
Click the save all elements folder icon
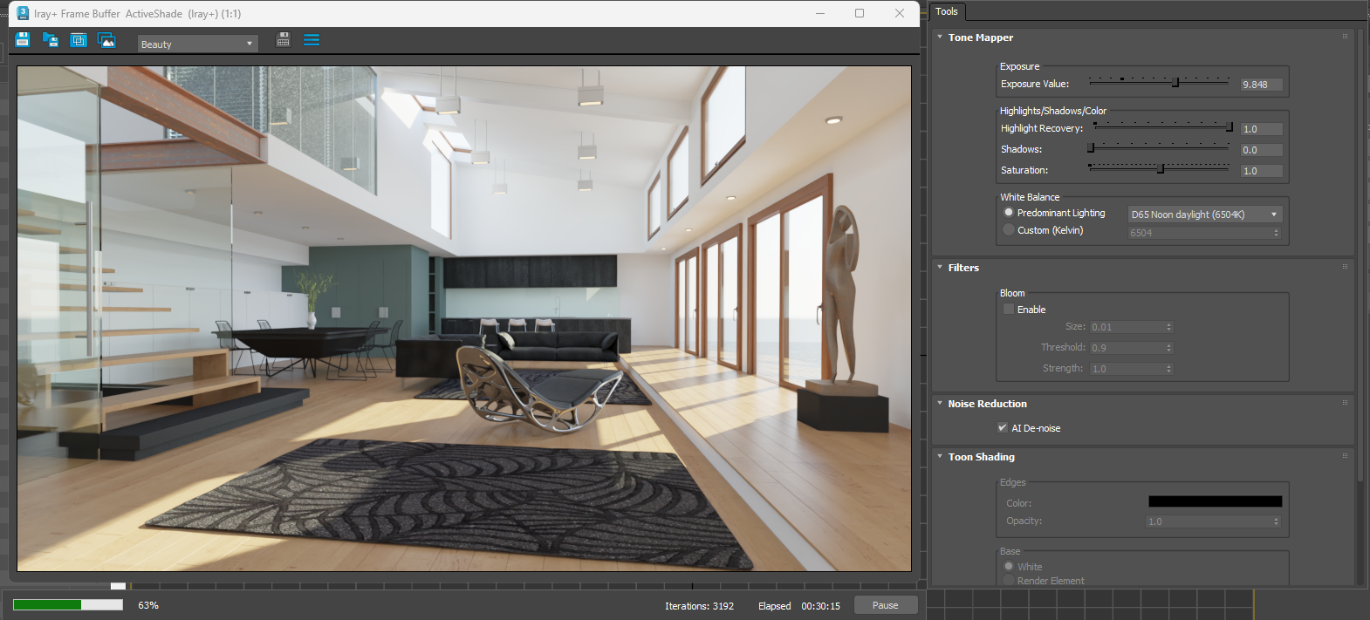click(x=51, y=40)
